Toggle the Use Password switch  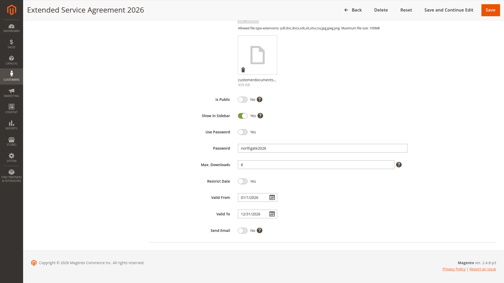pyautogui.click(x=243, y=132)
